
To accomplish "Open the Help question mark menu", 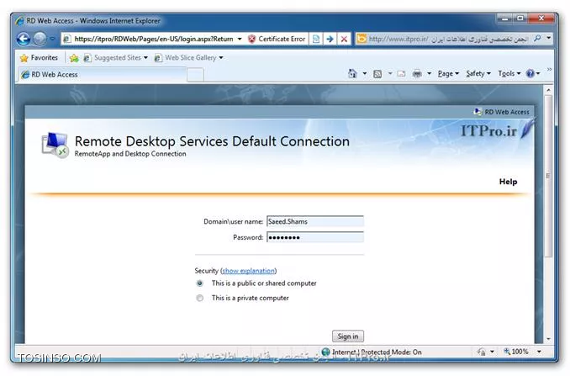I will 533,74.
